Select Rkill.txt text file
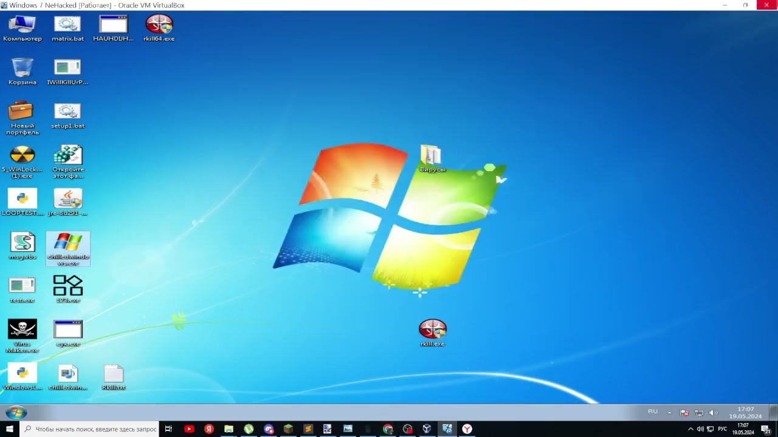The image size is (778, 437). [114, 377]
